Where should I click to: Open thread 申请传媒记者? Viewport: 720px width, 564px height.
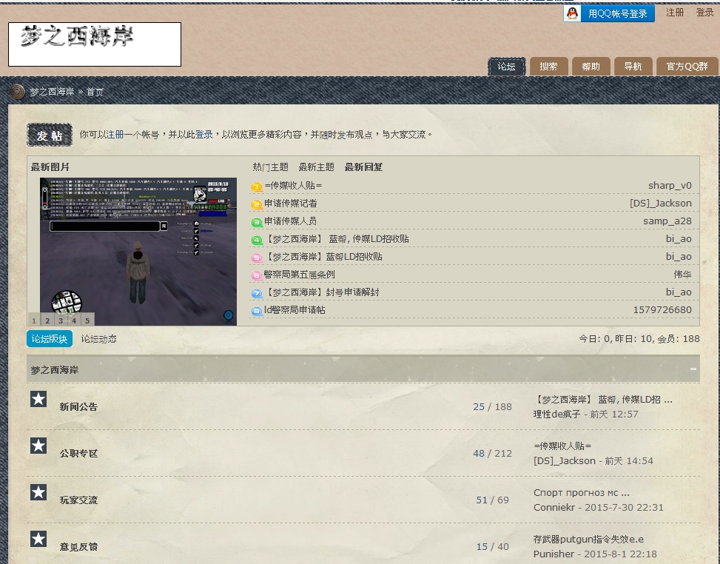point(291,204)
